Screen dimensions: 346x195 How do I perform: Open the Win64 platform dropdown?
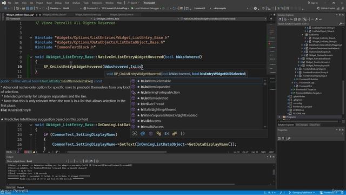click(x=71, y=9)
